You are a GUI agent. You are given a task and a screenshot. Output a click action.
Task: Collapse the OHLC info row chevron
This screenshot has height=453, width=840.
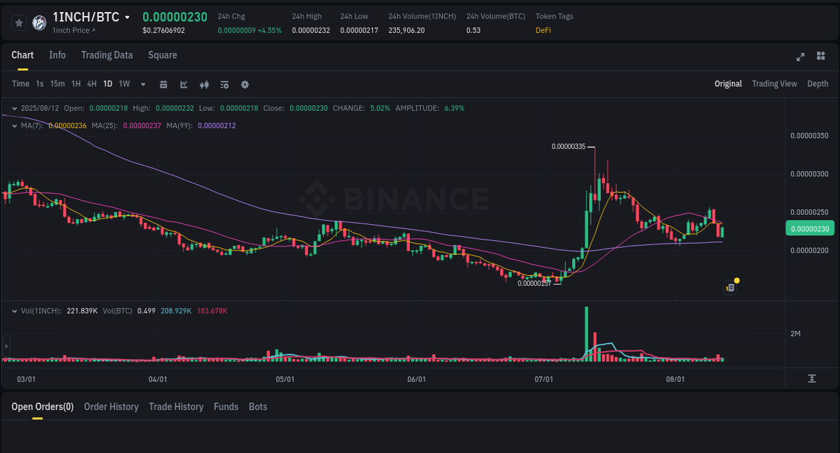[15, 108]
